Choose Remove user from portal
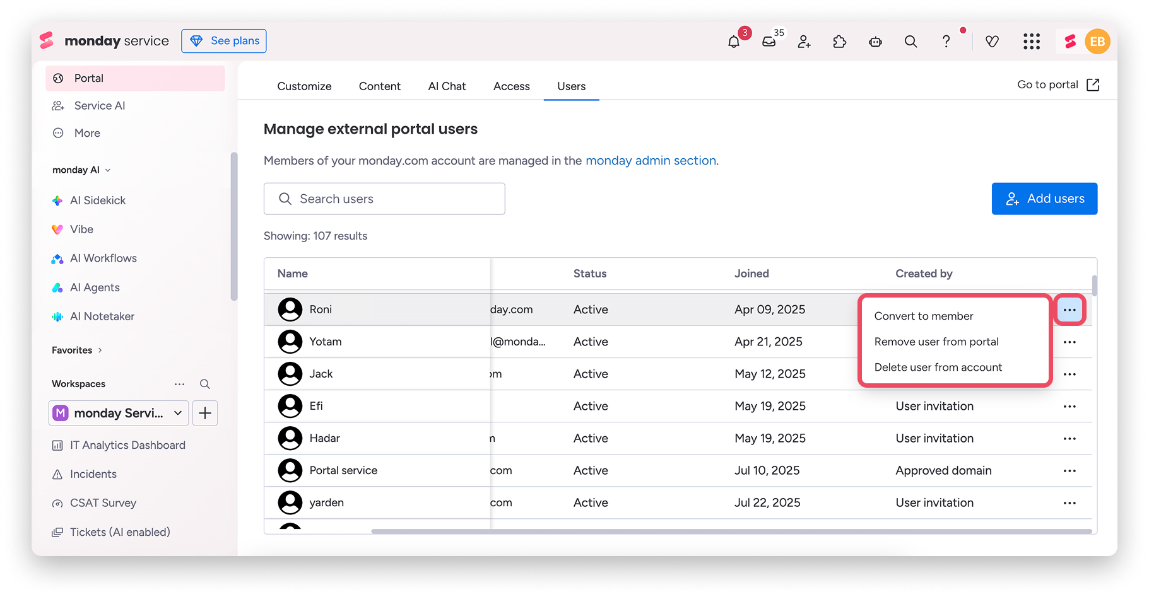 tap(936, 342)
